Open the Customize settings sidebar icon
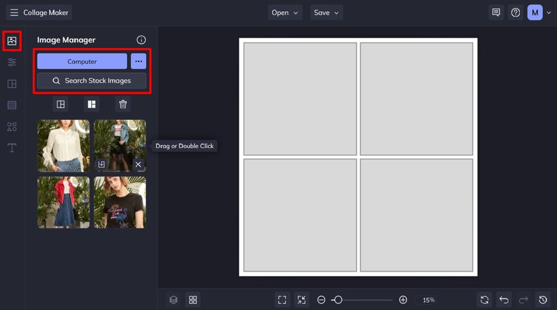Screen dimensions: 557x310 point(12,63)
